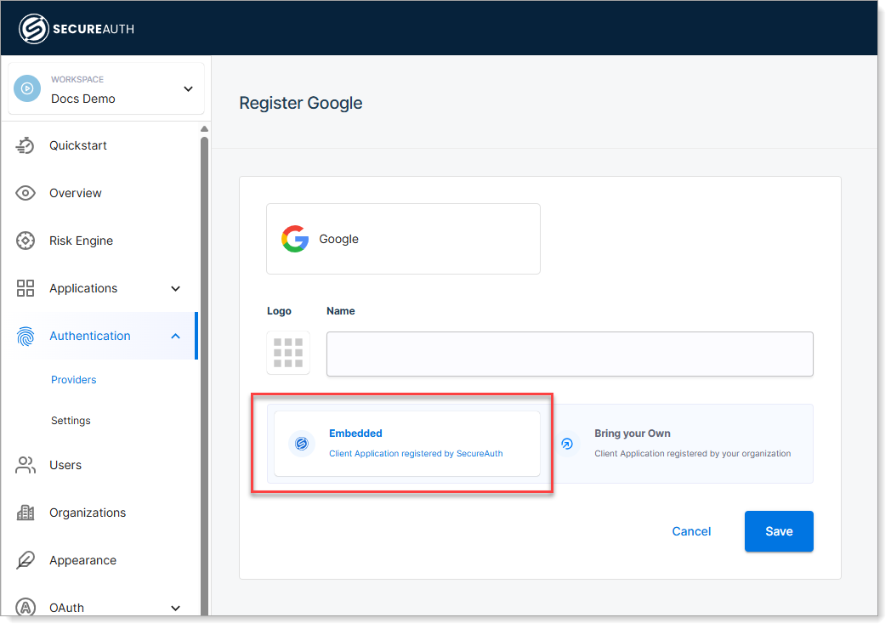
Task: Click the OAuth circled A icon
Action: tap(25, 608)
